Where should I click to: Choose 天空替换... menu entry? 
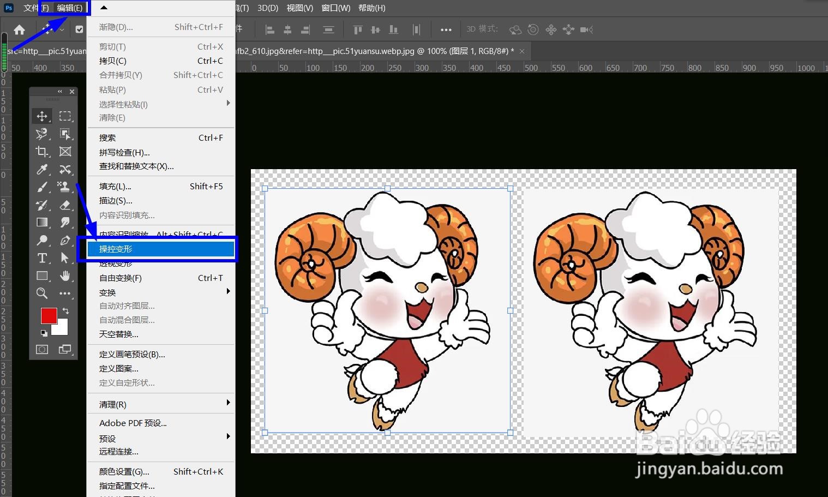click(x=161, y=334)
